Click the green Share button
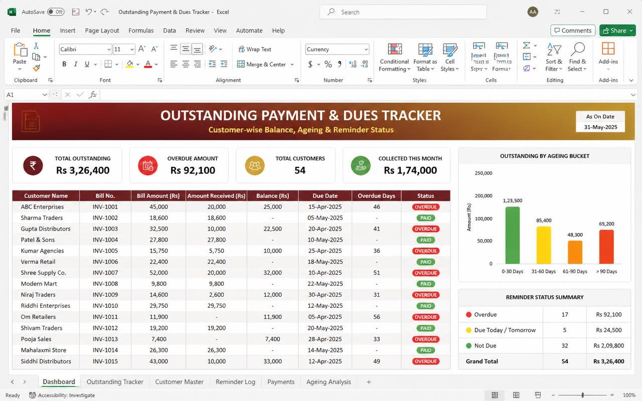 click(617, 30)
